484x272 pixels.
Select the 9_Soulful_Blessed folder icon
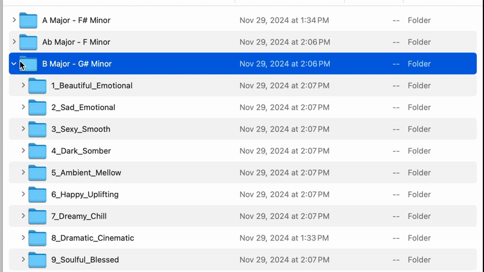[38, 260]
